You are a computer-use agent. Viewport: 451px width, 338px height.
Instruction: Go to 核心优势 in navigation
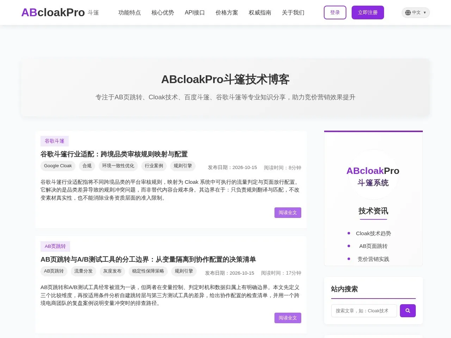click(163, 13)
